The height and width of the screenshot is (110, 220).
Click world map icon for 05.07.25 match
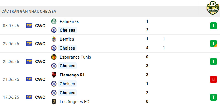[29, 26]
